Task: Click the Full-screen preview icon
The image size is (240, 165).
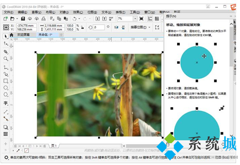Action: (x=141, y=19)
